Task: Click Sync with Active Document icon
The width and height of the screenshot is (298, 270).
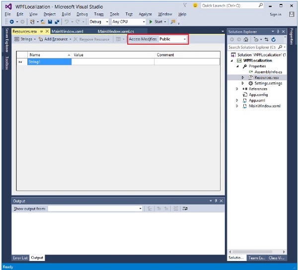Action: [266, 40]
